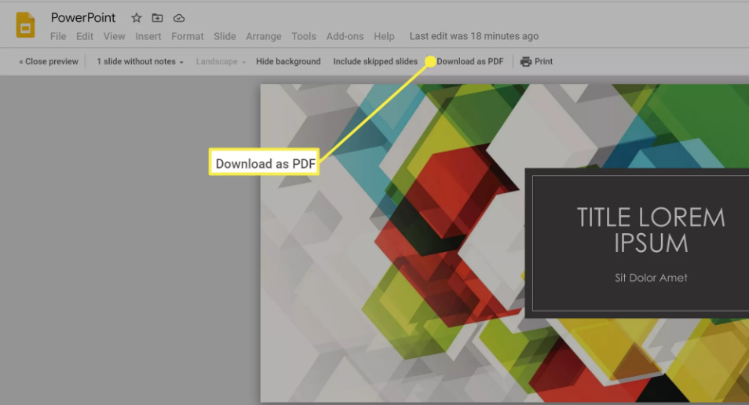The height and width of the screenshot is (405, 749).
Task: Click Download as PDF in toolbar
Action: tap(470, 61)
